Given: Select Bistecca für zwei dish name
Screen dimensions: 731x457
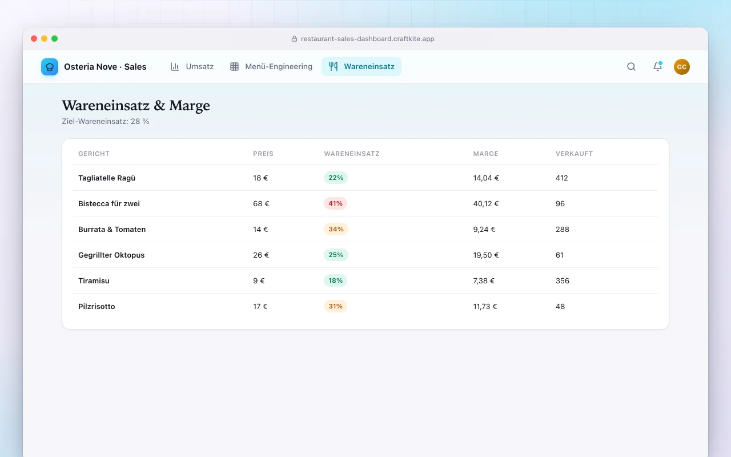Looking at the screenshot, I should [109, 203].
